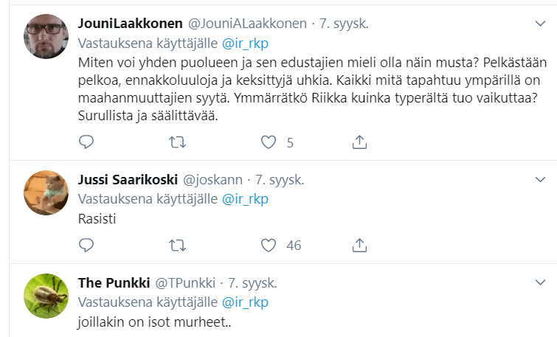The height and width of the screenshot is (337, 557).
Task: Share JouniLaakkonen's tweet
Action: click(x=360, y=142)
